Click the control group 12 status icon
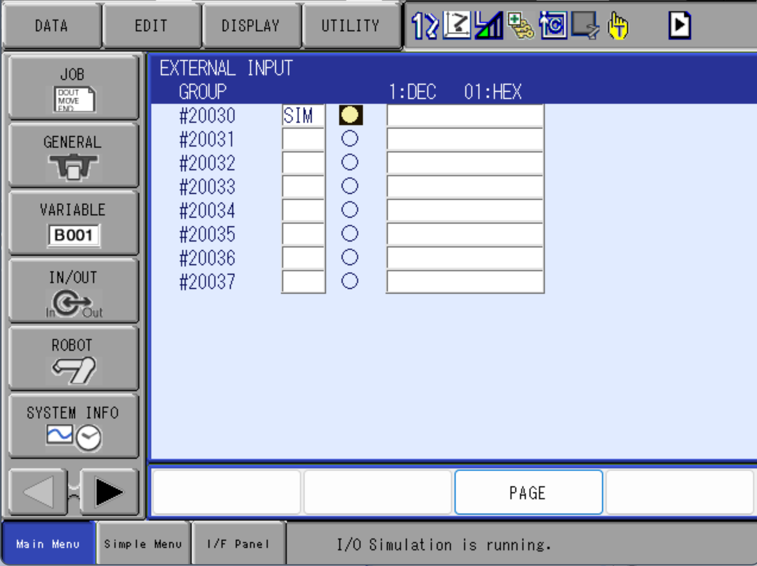757x566 pixels. pyautogui.click(x=425, y=25)
